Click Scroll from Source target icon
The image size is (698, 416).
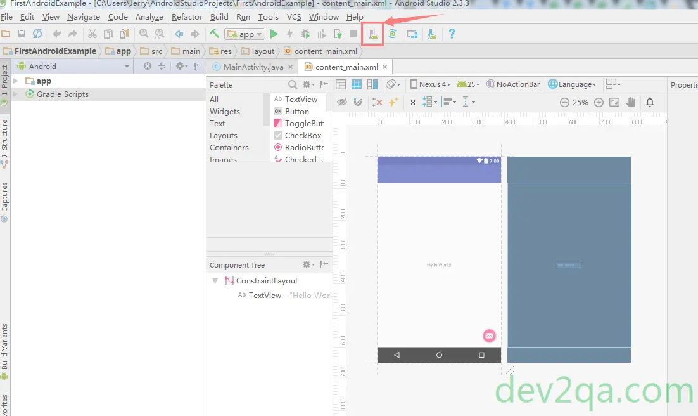(148, 67)
